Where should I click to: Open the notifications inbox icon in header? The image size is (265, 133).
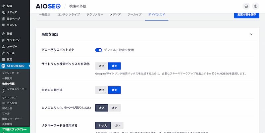point(246,6)
